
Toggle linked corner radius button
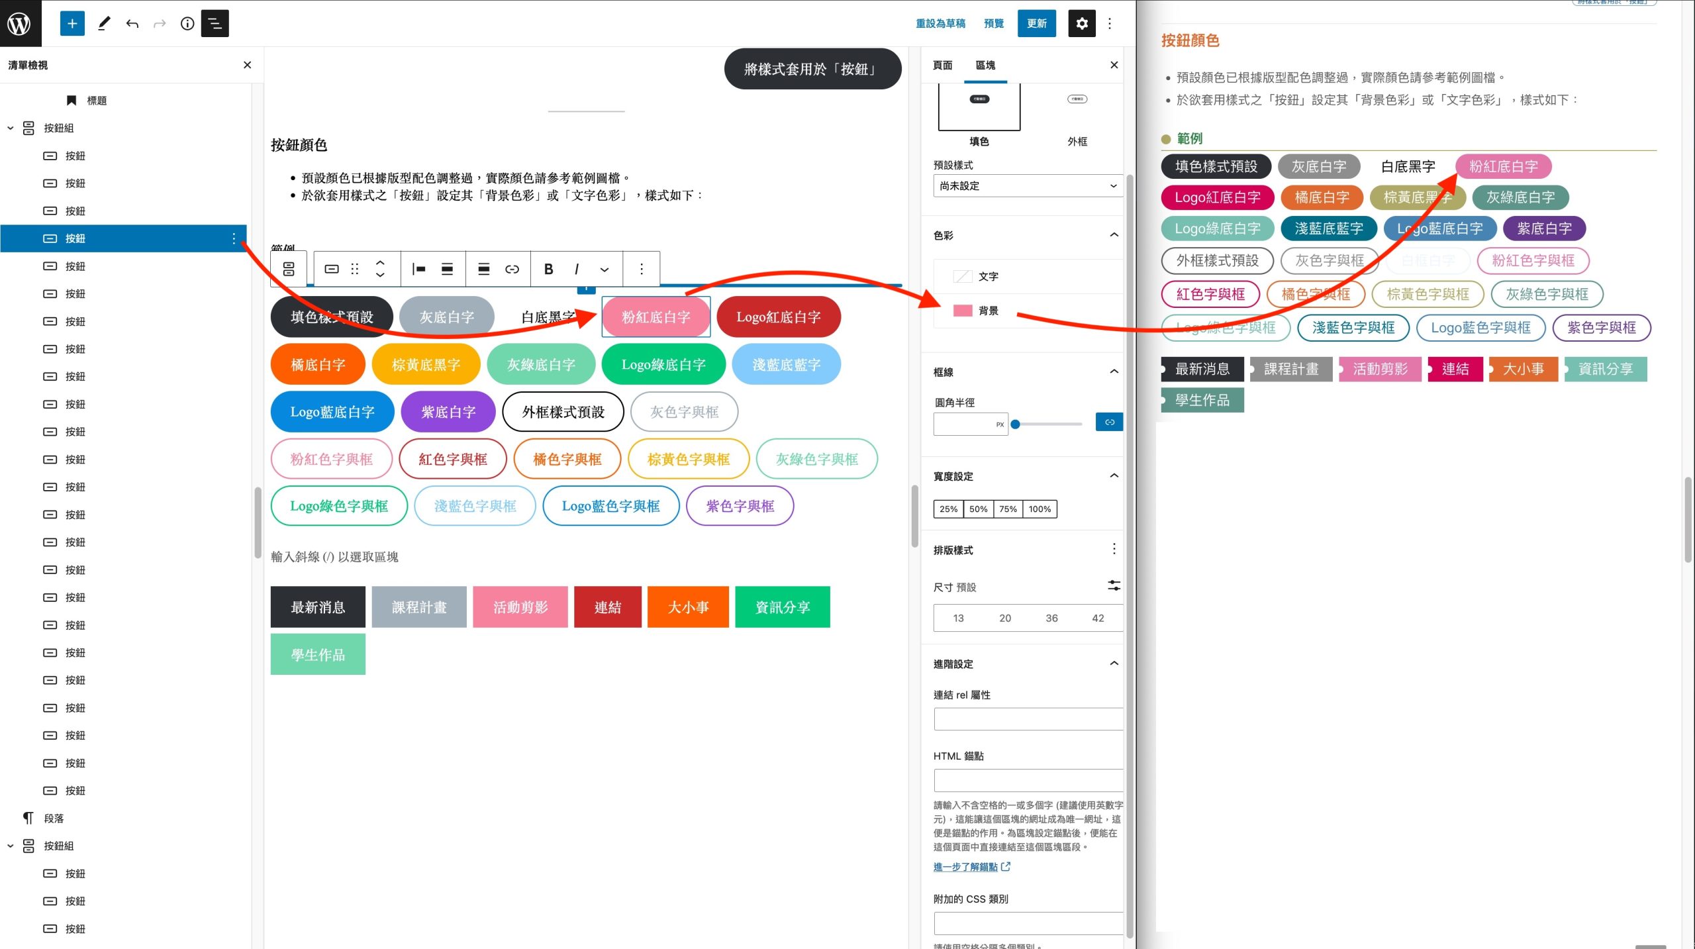(x=1109, y=422)
